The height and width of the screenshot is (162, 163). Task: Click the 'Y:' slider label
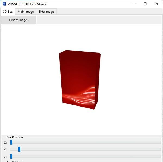(5, 150)
